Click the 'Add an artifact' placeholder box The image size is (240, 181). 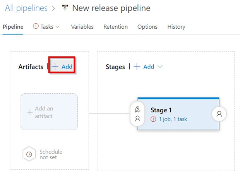[49, 112]
